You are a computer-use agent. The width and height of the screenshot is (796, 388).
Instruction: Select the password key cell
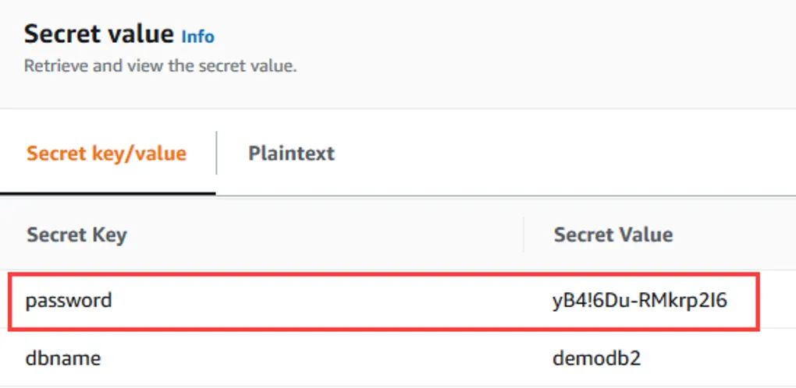(69, 300)
